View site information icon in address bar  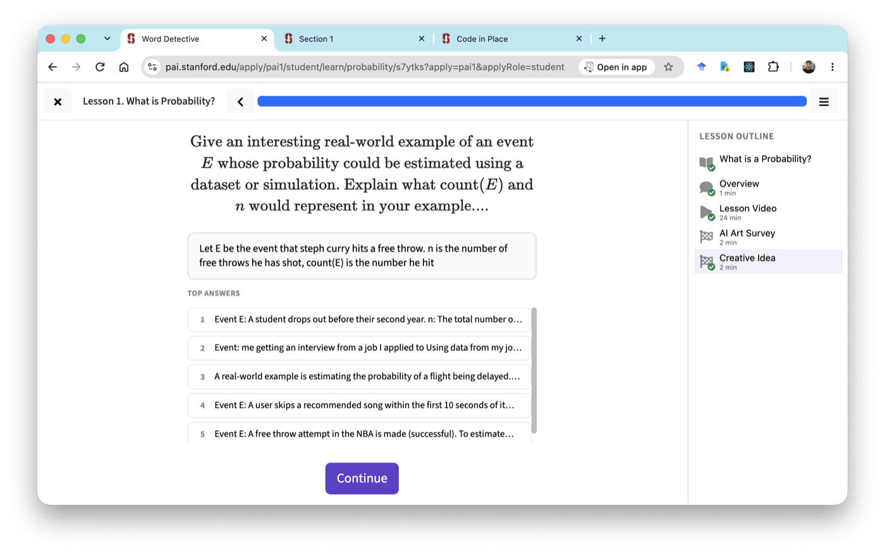pyautogui.click(x=152, y=67)
